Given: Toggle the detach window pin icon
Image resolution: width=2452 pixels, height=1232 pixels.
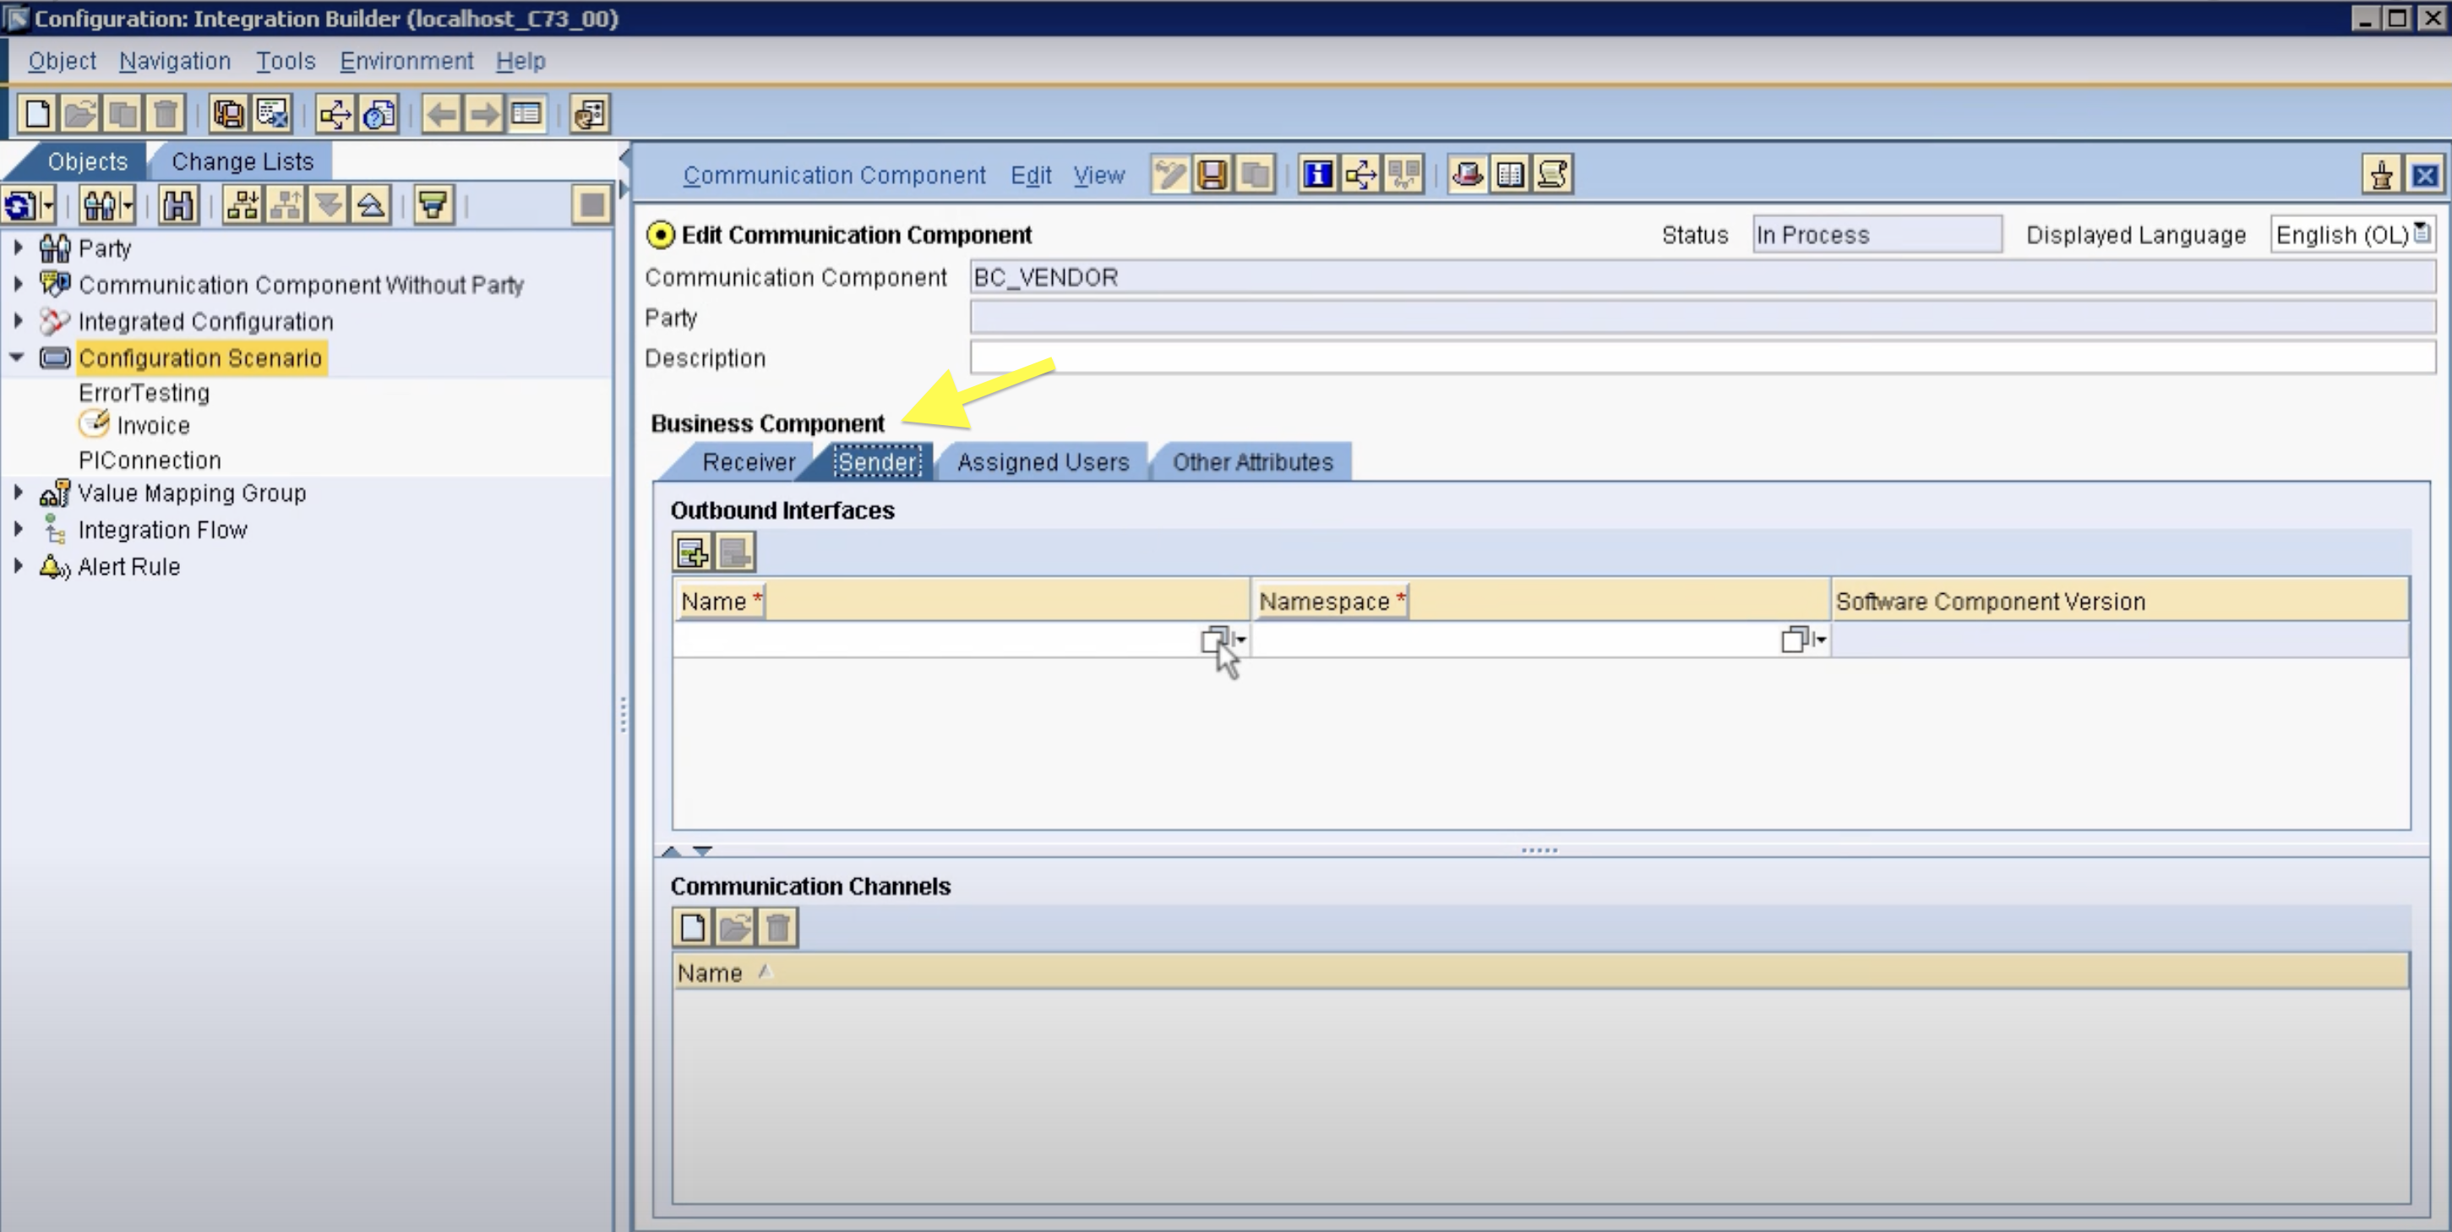Looking at the screenshot, I should tap(2382, 175).
